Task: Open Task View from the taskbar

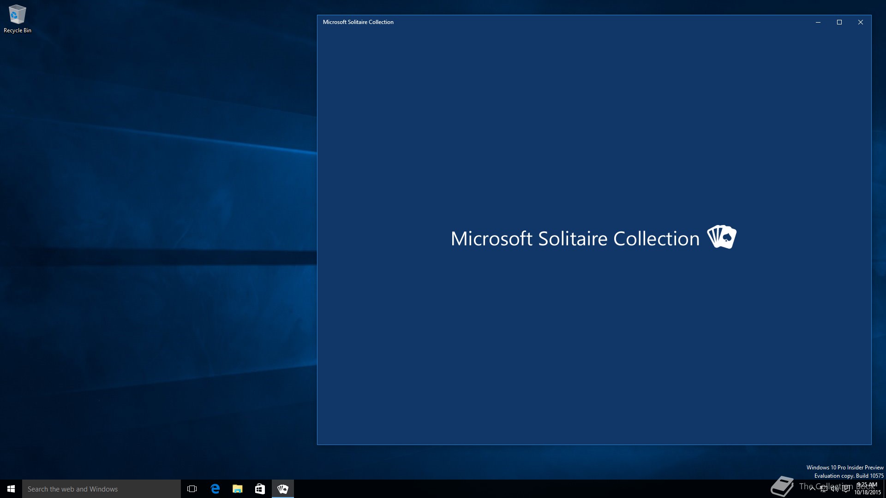Action: [192, 489]
